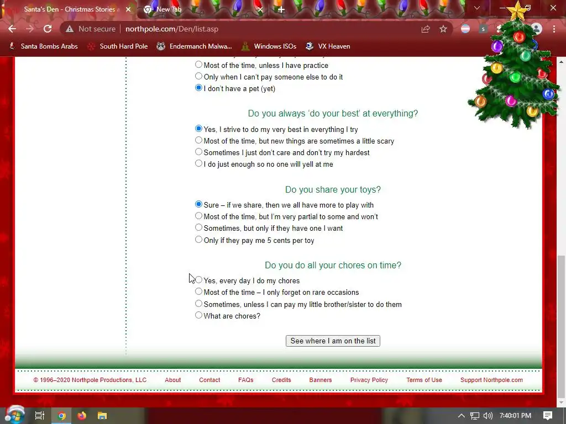Screen dimensions: 566x424
Task: Select 'I don't have a pet (yet)' option
Action: (x=198, y=88)
